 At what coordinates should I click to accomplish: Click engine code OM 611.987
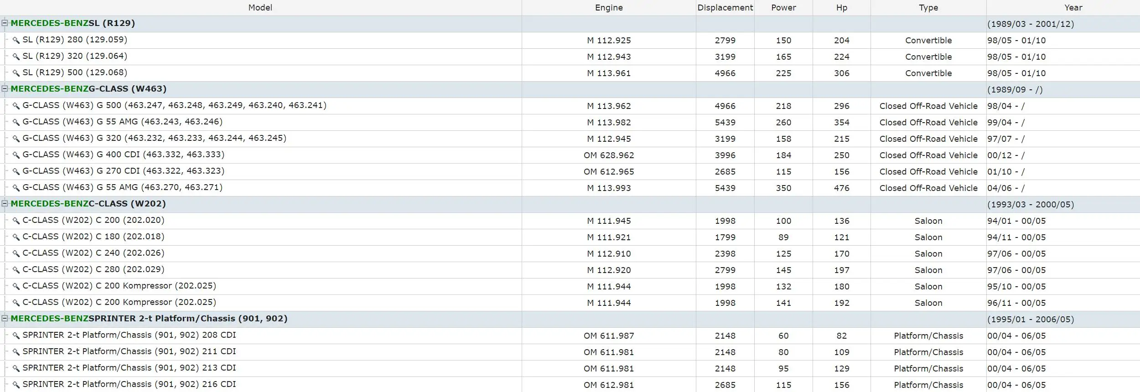pos(609,336)
